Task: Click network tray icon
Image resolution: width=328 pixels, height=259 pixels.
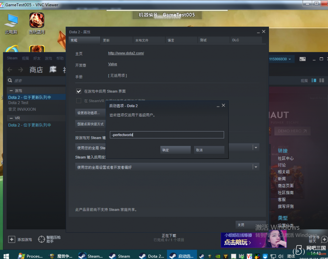Action: [x=273, y=256]
